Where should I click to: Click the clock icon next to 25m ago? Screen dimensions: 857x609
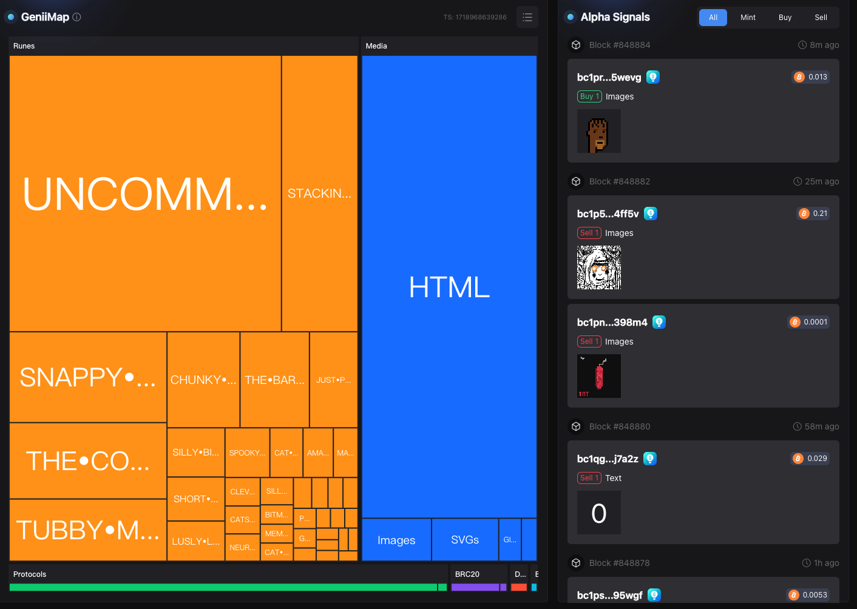798,181
